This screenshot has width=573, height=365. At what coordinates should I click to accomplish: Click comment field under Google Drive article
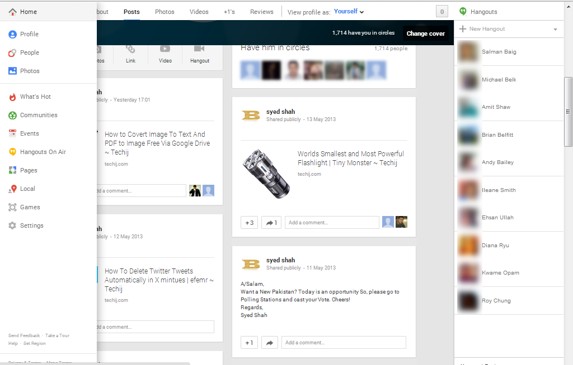coord(142,191)
